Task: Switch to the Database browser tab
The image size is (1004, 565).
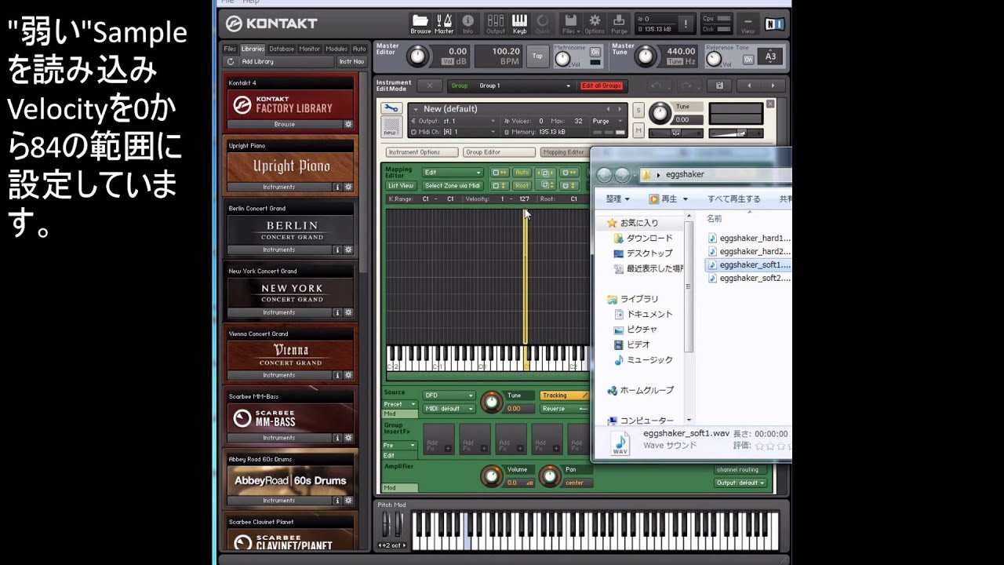Action: pyautogui.click(x=282, y=49)
